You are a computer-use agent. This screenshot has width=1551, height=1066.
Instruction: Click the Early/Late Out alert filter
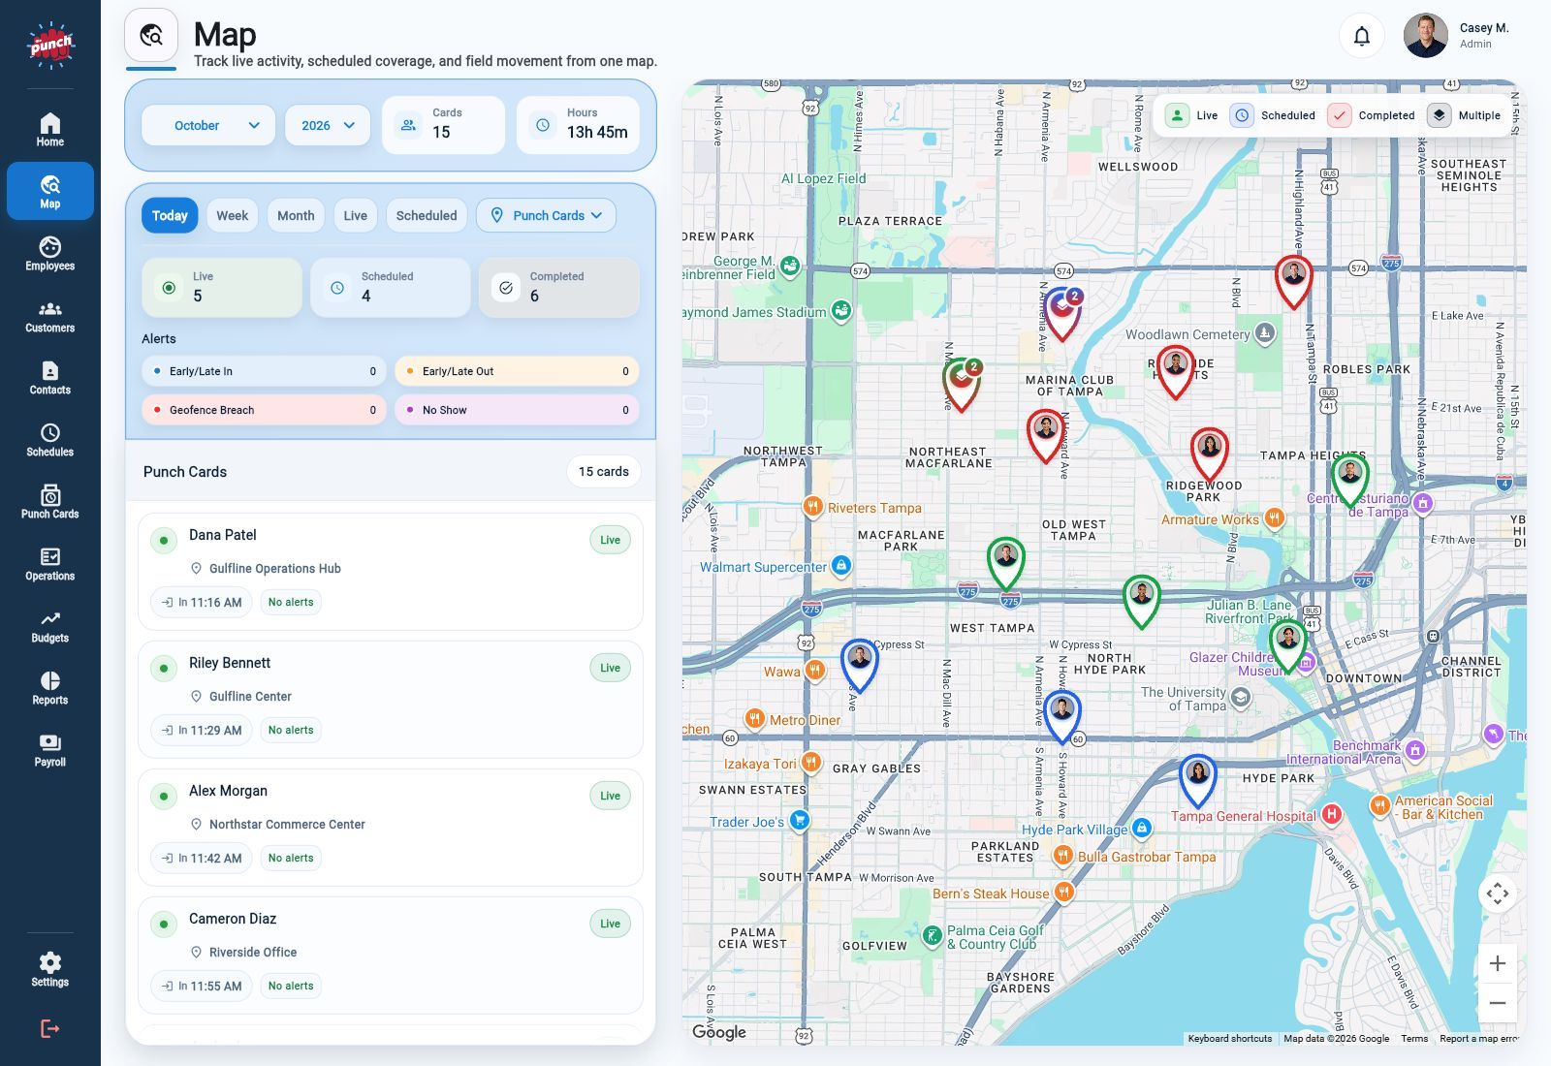(x=517, y=371)
